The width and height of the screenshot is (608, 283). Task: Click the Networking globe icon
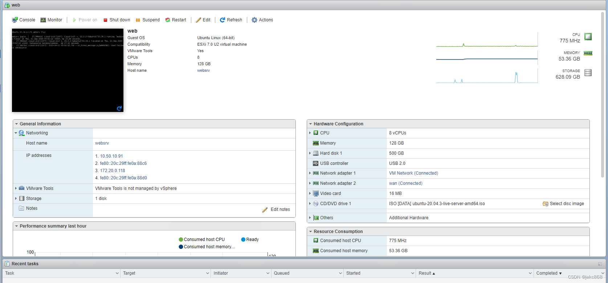tap(21, 133)
